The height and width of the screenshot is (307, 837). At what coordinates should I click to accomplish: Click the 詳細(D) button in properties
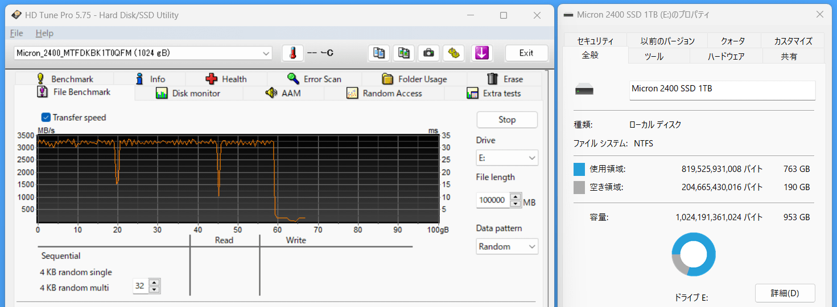point(785,293)
